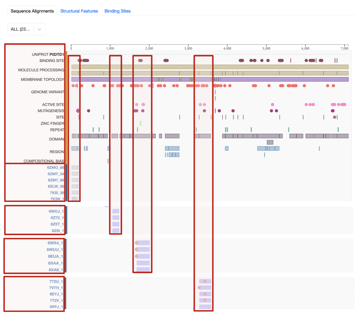Click the aligned block in 6Z72_1 row

point(115,218)
